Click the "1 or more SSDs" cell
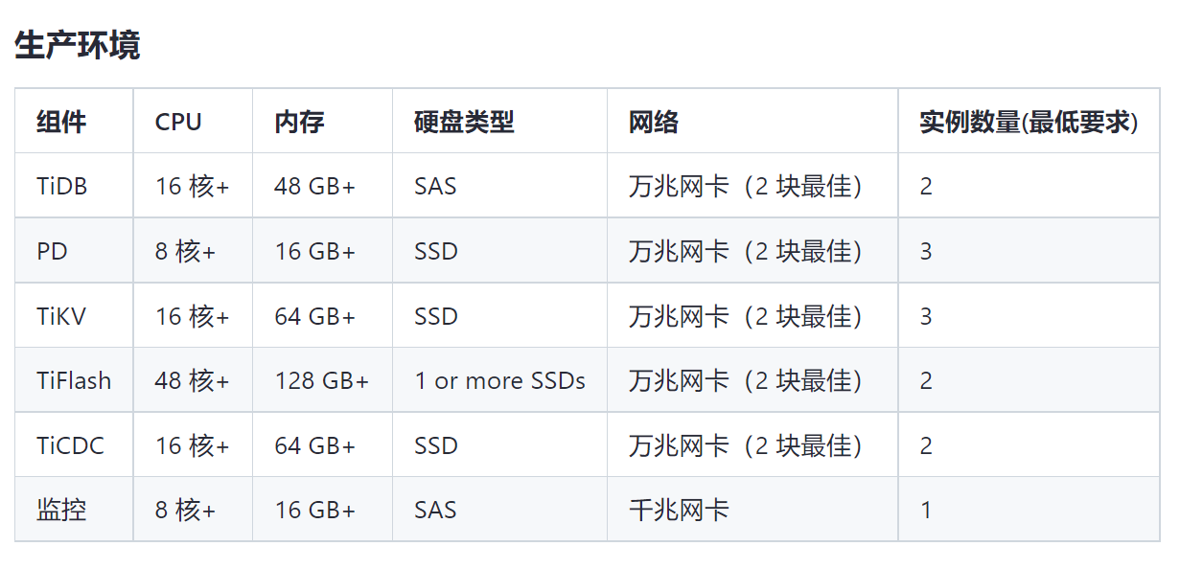 pyautogui.click(x=499, y=380)
